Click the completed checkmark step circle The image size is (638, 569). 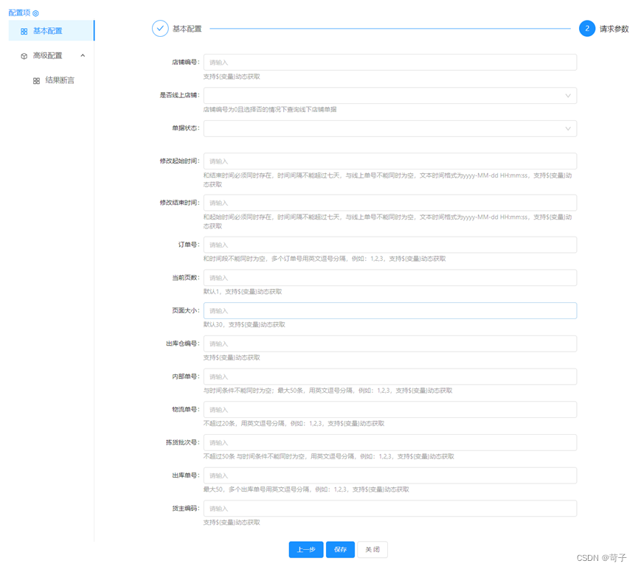tap(160, 29)
